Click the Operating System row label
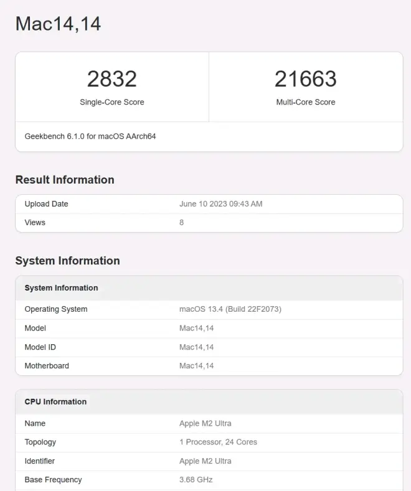Image resolution: width=411 pixels, height=491 pixels. pos(56,309)
